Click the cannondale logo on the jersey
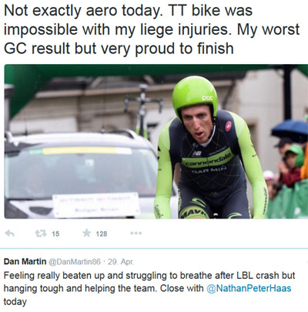 [207, 161]
